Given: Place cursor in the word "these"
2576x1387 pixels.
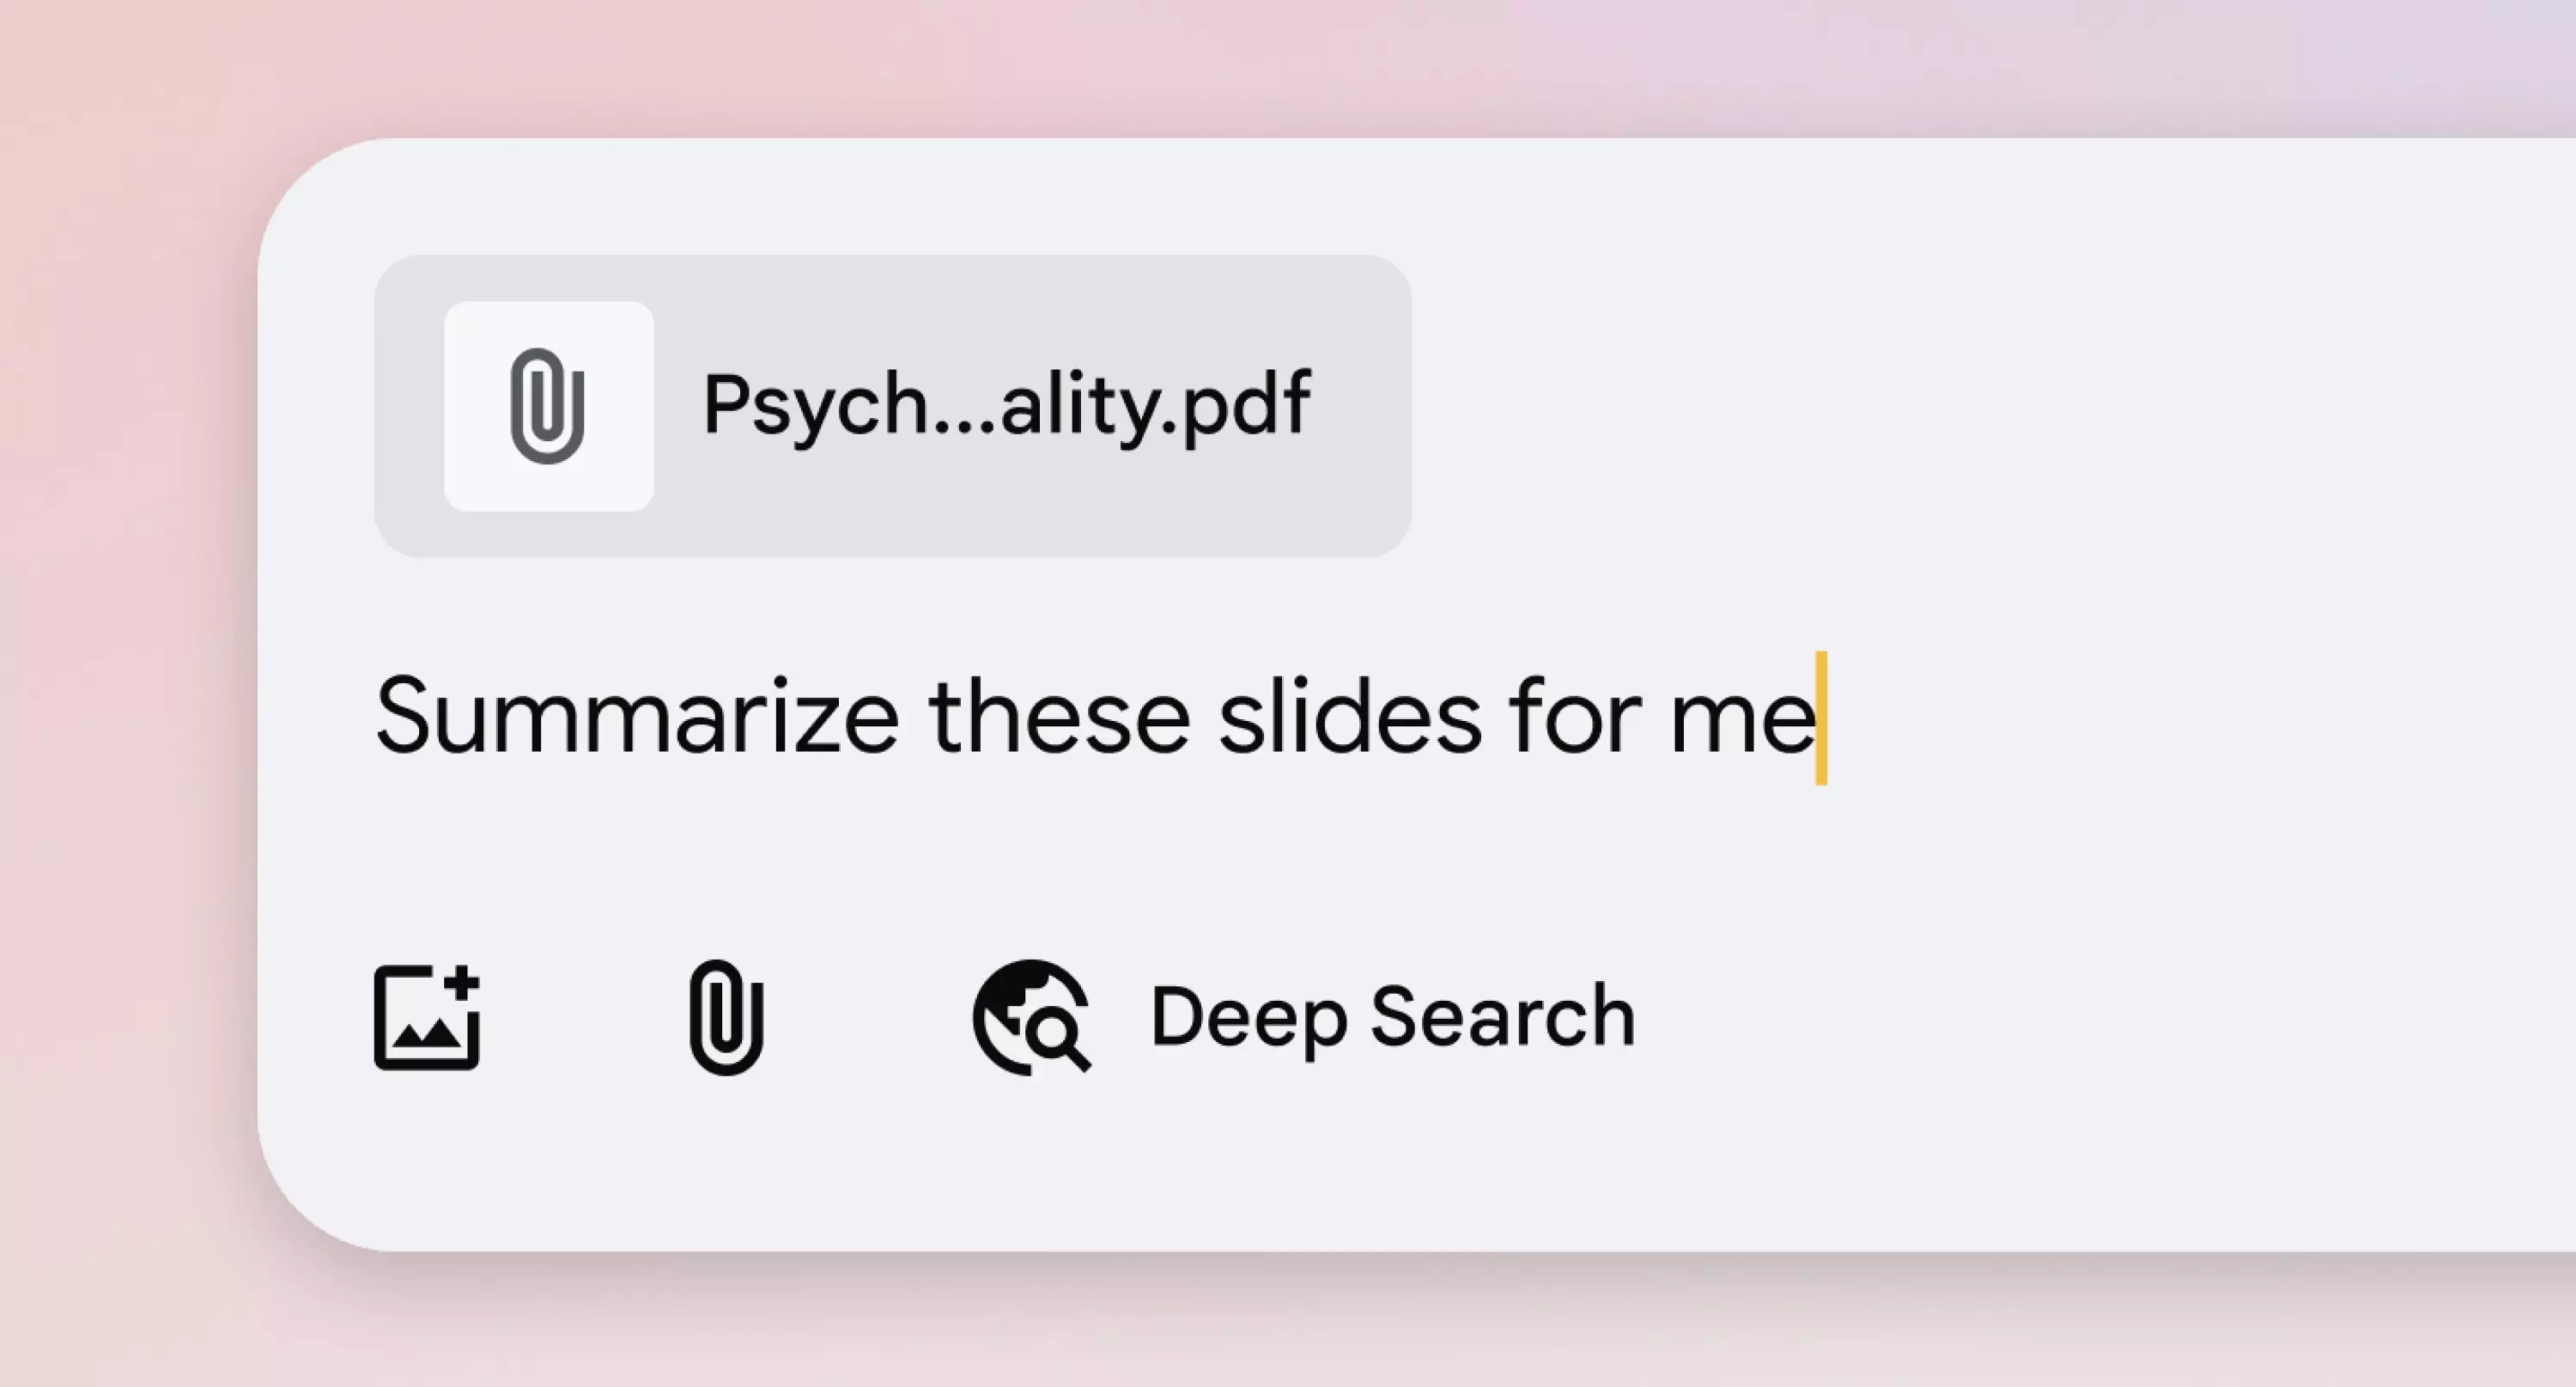Looking at the screenshot, I should click(x=1059, y=718).
